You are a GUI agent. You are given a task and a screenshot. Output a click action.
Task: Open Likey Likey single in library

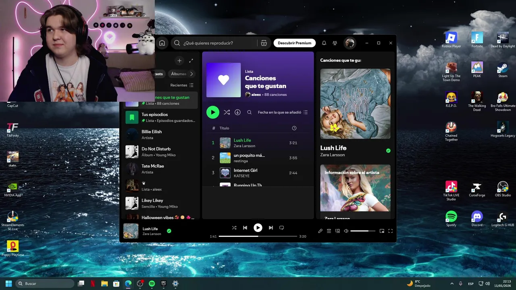point(160,203)
